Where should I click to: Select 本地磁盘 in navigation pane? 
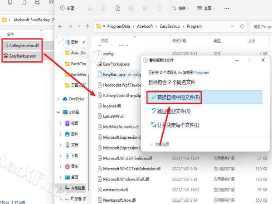75,188
